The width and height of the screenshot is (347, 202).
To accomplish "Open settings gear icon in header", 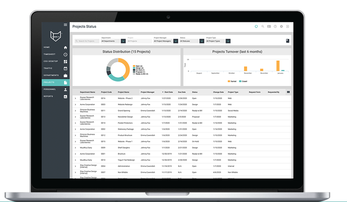I will pos(281,27).
